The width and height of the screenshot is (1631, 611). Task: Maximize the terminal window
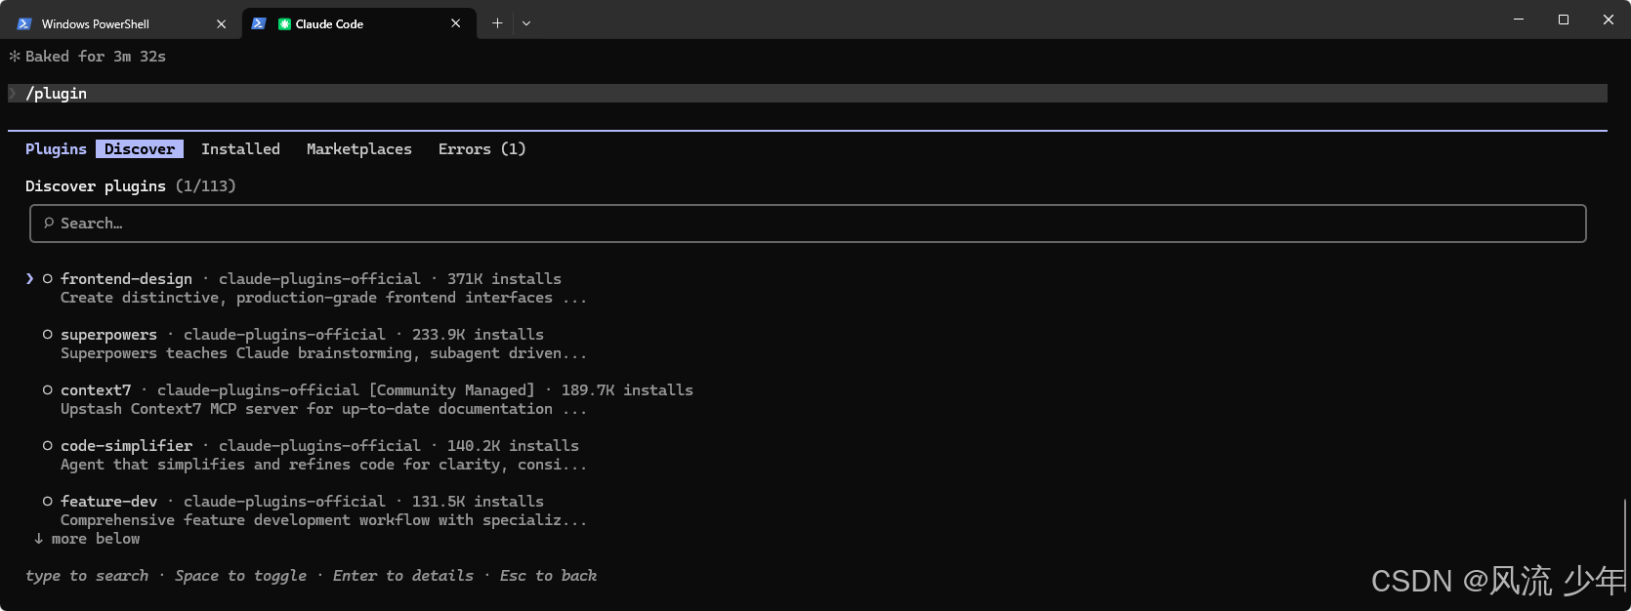(1564, 20)
